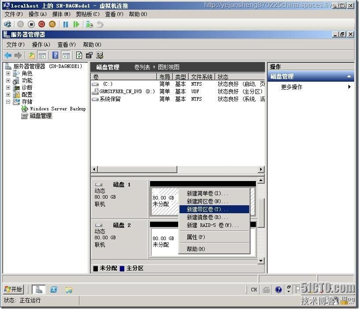Image resolution: width=359 pixels, height=309 pixels.
Task: Click the Refresh icon in Server Manager toolbar
Action: click(79, 55)
